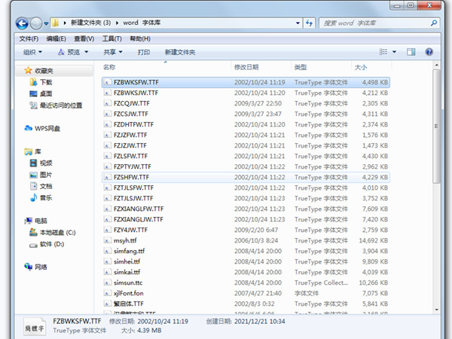Open the 工具(T) menu

(x=111, y=38)
